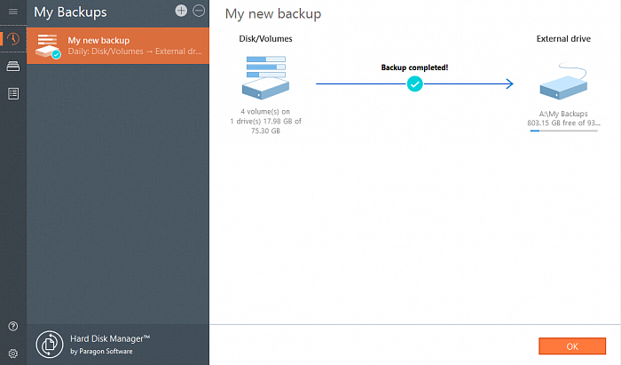Click the 'Backup completed!' status label

pos(414,67)
